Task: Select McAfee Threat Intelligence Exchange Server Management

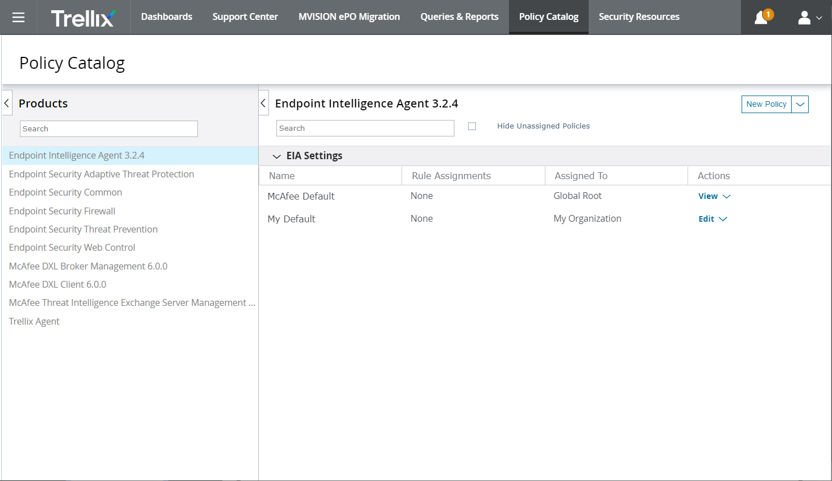Action: 130,302
